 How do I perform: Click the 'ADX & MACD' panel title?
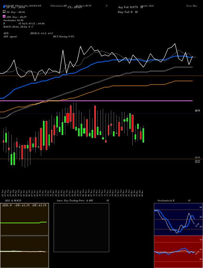13,201
